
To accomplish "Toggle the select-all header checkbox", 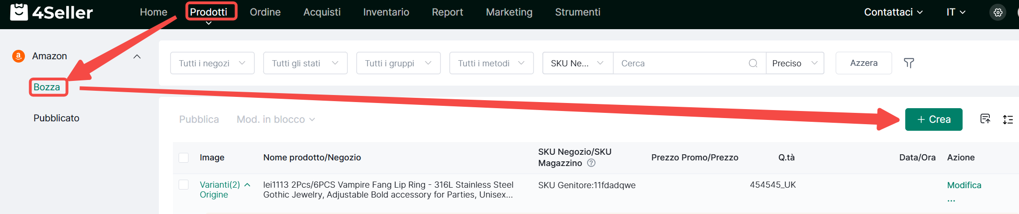I will click(x=184, y=158).
